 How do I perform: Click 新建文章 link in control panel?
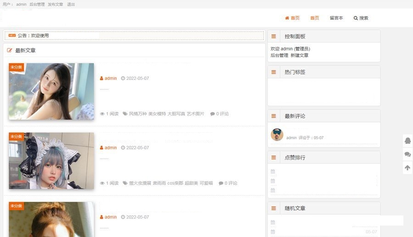(299, 55)
